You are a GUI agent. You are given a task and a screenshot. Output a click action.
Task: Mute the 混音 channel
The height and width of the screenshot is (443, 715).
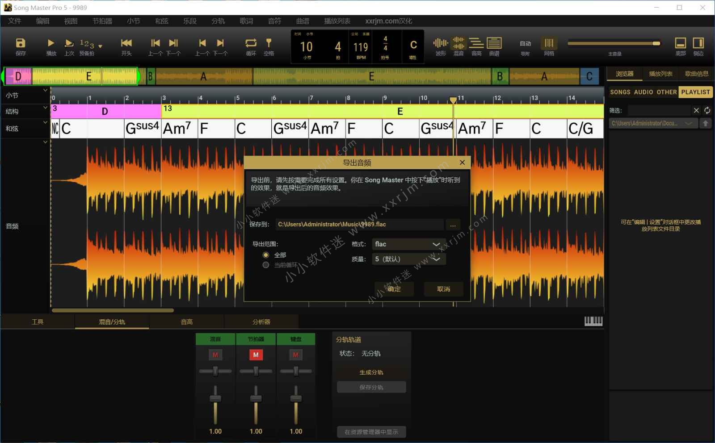215,355
